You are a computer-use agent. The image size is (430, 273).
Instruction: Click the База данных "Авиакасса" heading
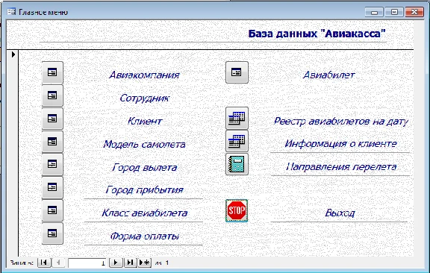point(317,34)
